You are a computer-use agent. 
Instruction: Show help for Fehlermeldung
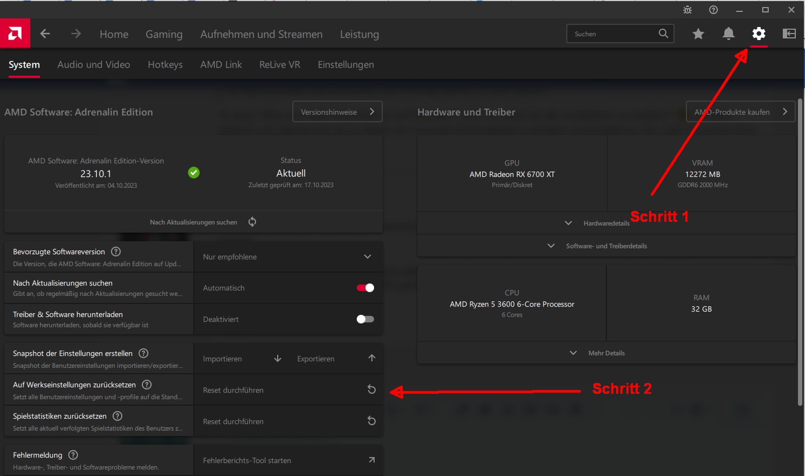tap(73, 455)
